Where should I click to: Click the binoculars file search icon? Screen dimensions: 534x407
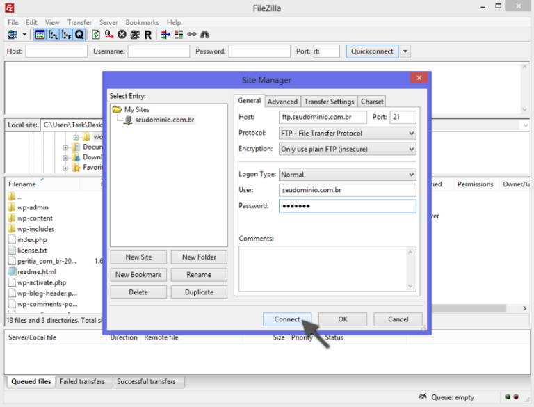pos(204,34)
